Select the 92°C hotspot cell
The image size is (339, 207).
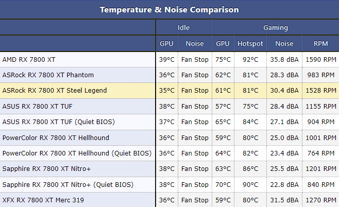(x=250, y=59)
